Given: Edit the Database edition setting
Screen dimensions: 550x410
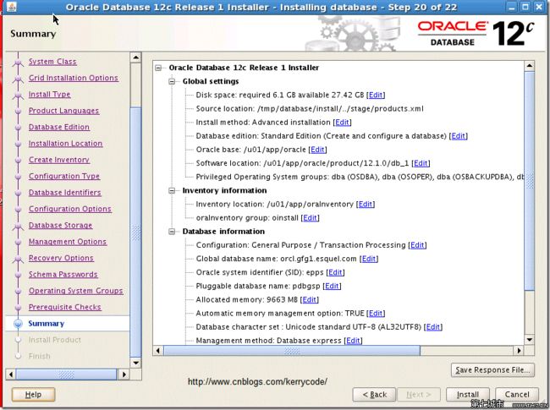Looking at the screenshot, I should coord(459,136).
